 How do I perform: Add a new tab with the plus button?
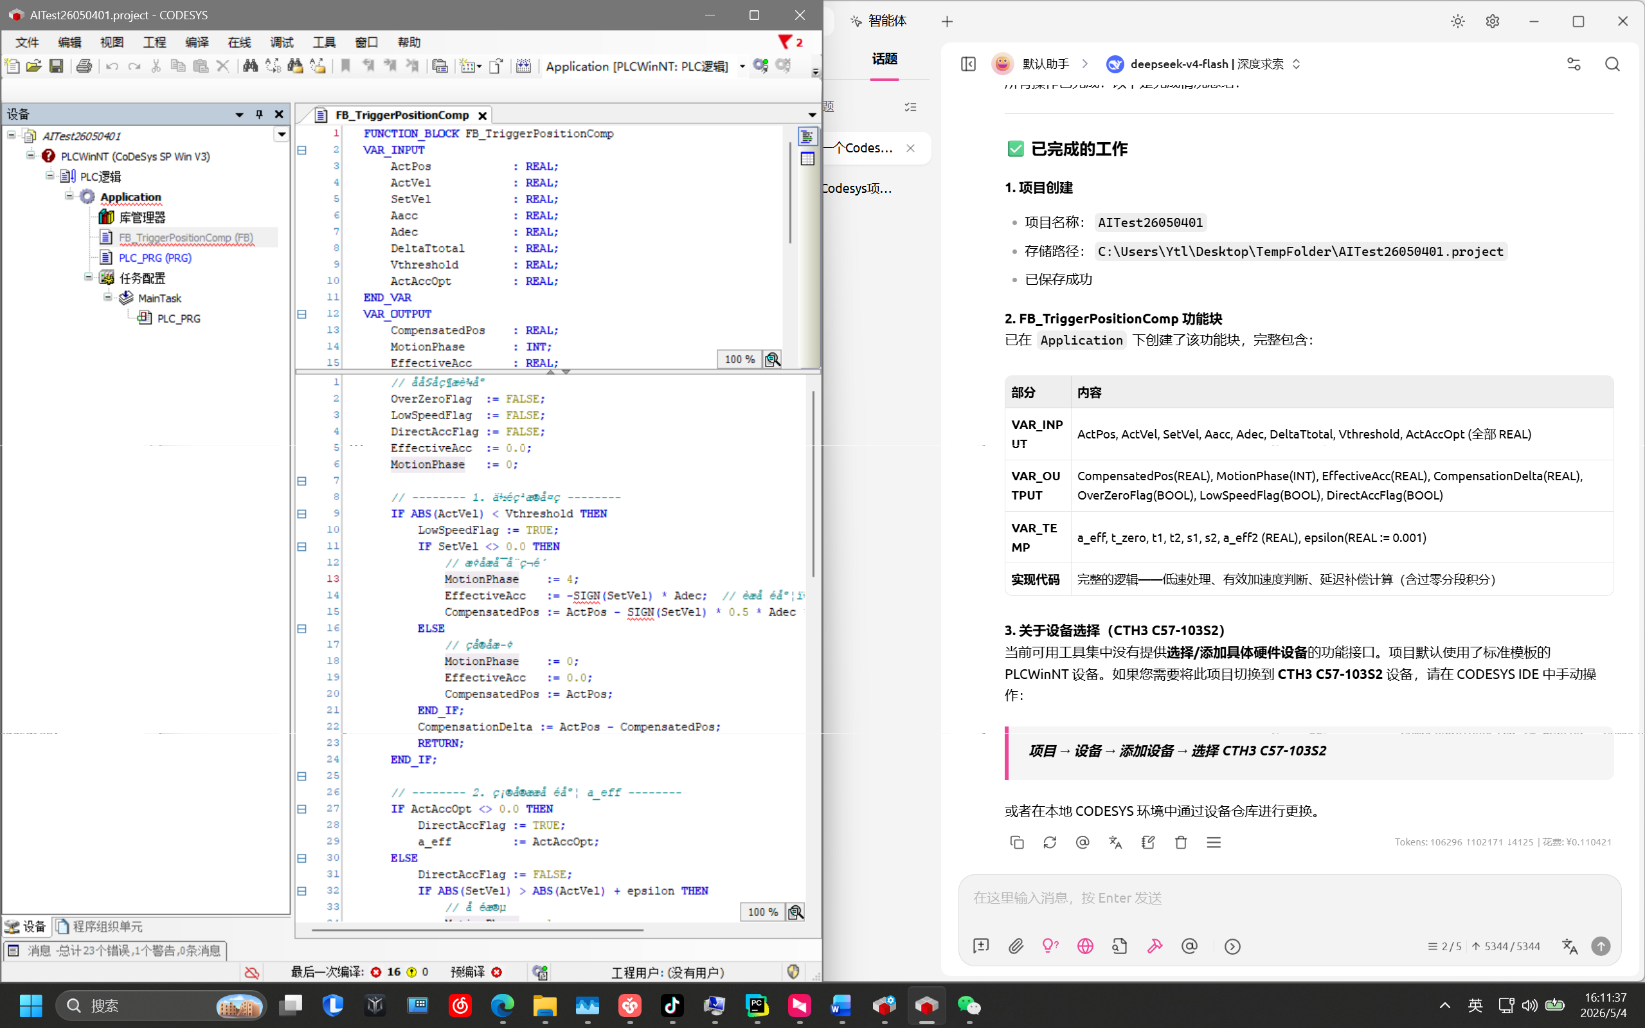947,22
